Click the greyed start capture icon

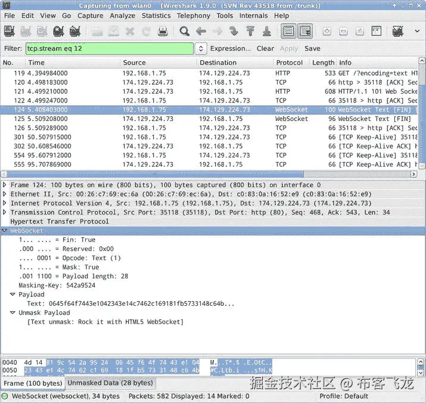[42, 31]
